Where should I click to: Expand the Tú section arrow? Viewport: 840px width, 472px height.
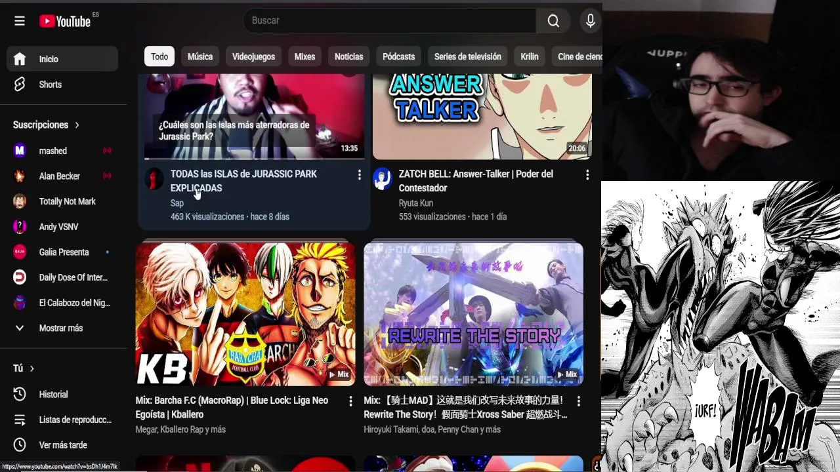pos(31,369)
